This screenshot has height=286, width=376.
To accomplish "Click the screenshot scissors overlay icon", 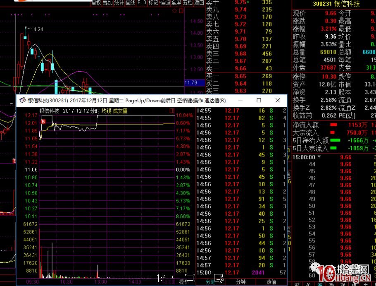I will (219, 278).
